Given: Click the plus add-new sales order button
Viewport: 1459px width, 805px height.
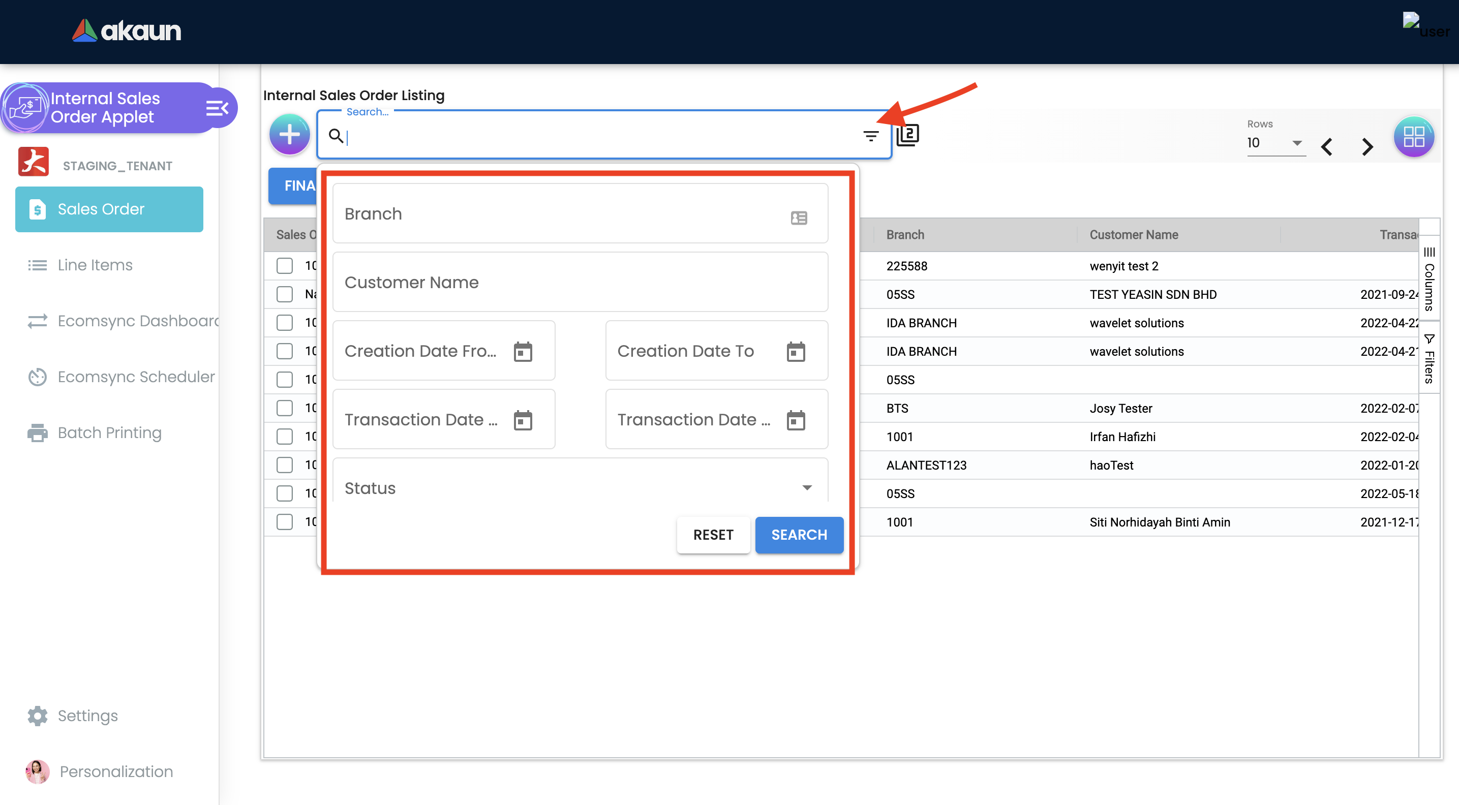Looking at the screenshot, I should (x=289, y=135).
